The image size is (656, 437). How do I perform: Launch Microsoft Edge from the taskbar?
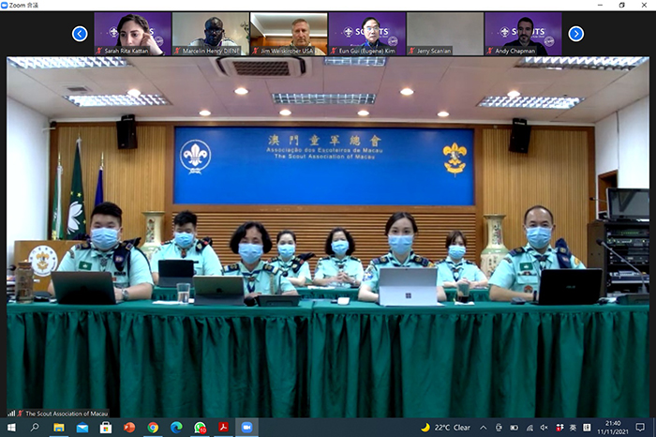(x=176, y=428)
